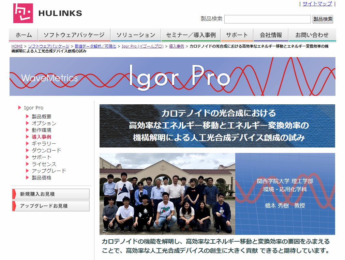The image size is (345, 260).
Task: Select 会社情報 in the navigation bar
Action: [x=271, y=35]
